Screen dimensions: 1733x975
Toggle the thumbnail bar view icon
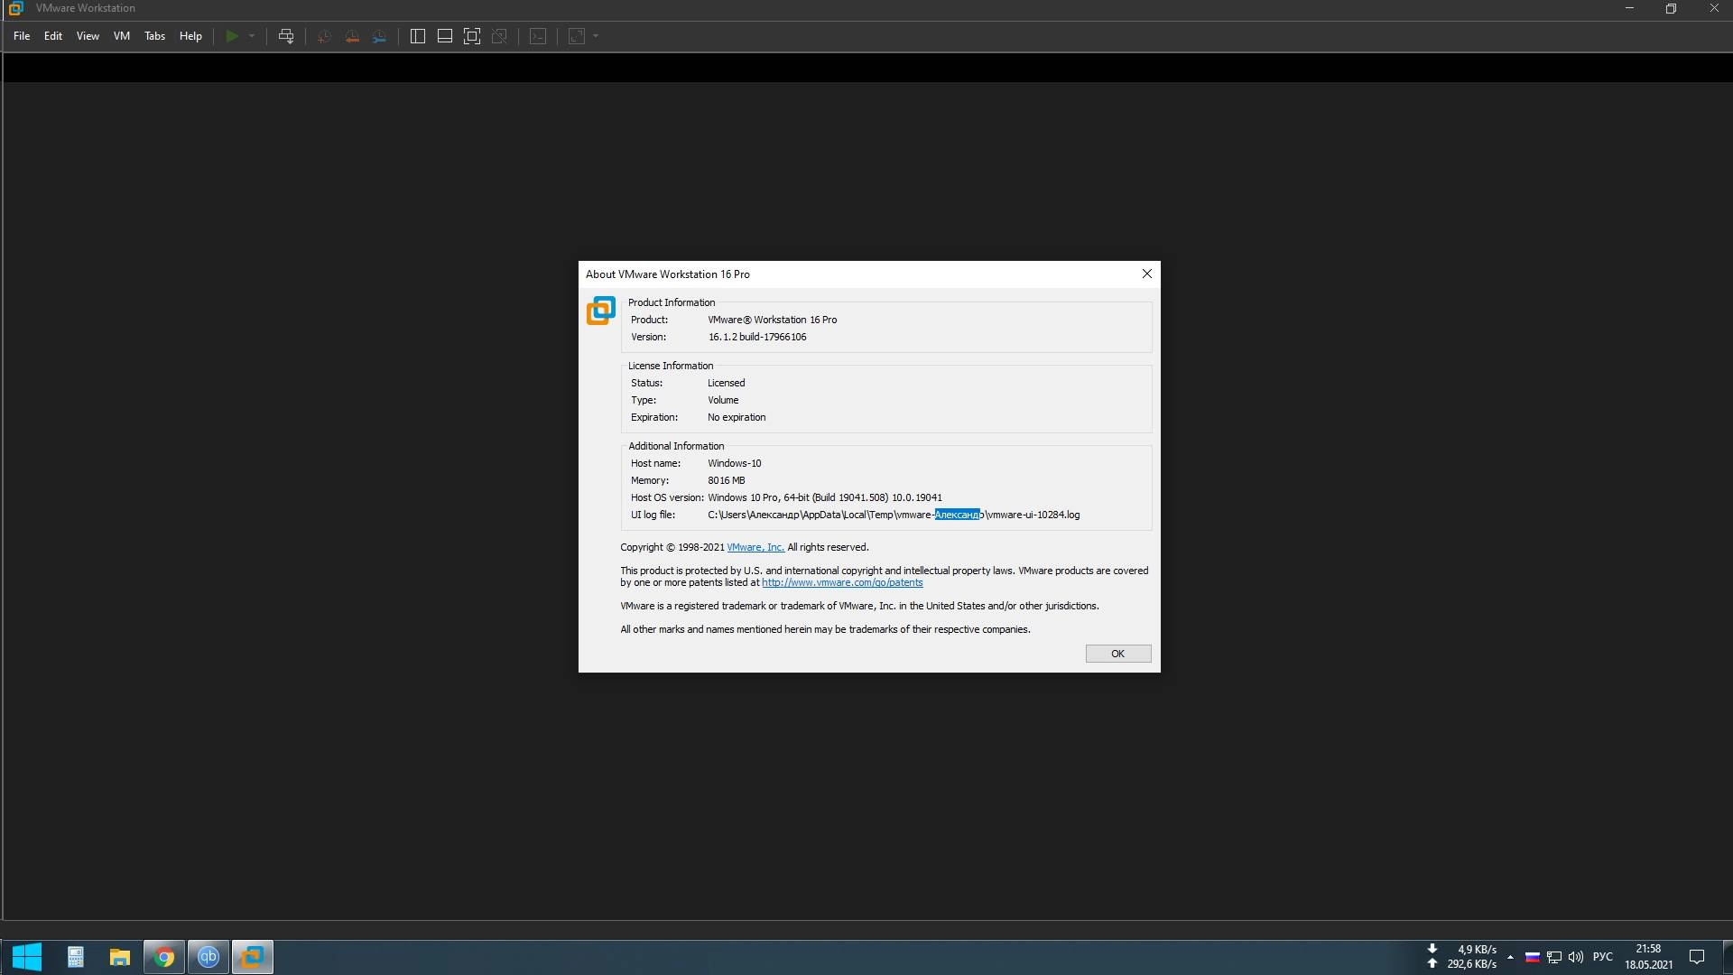(445, 36)
